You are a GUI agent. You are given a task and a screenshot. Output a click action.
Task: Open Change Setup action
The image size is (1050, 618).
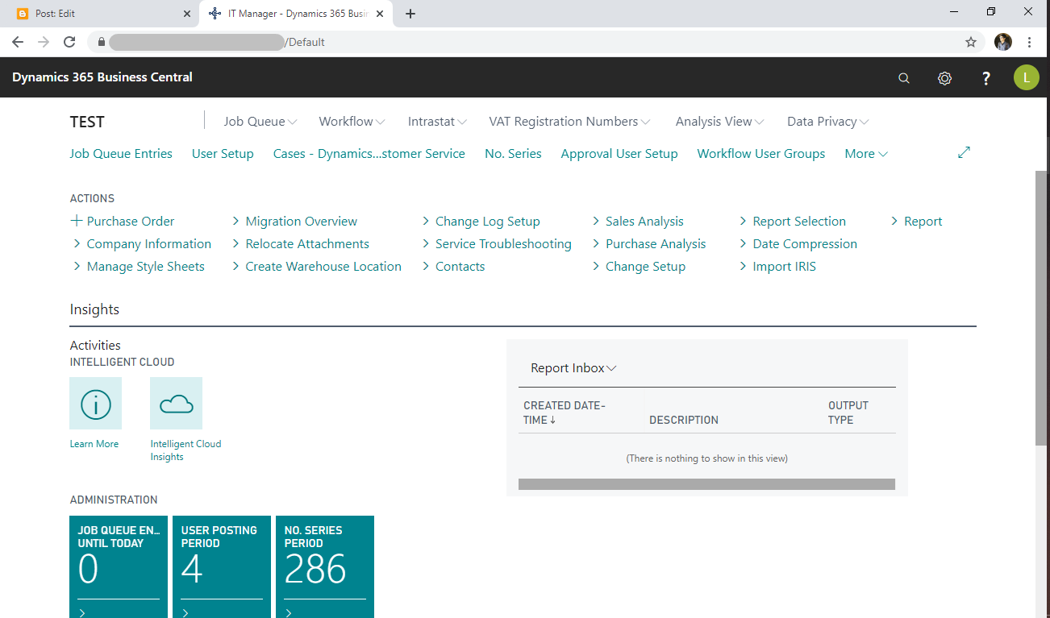pyautogui.click(x=639, y=267)
